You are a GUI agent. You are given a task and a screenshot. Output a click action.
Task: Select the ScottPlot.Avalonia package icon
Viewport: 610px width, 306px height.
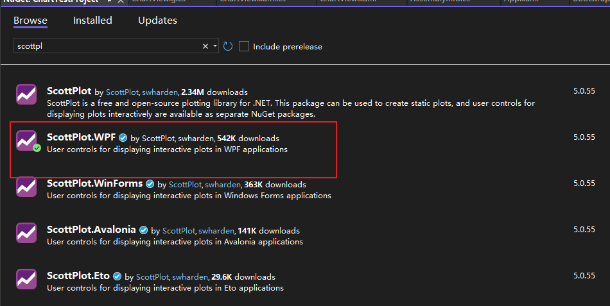[x=26, y=233]
